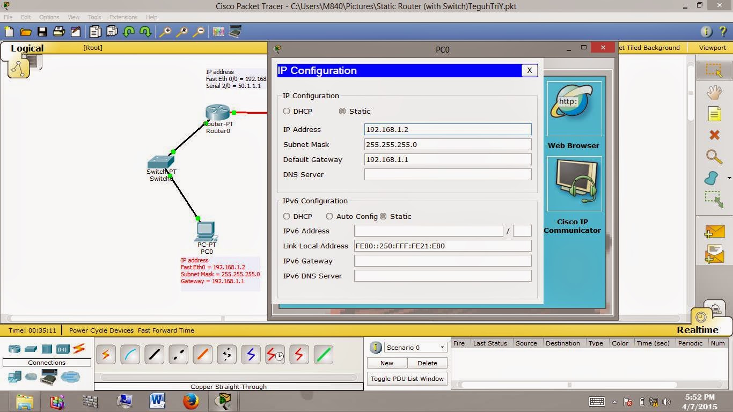
Task: Zoom in with the plus magnifier
Action: click(x=165, y=32)
